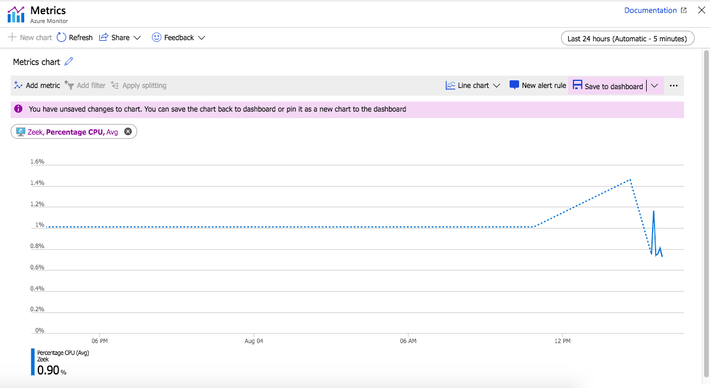710x388 pixels.
Task: Refresh the metrics chart via Refresh label
Action: coord(81,37)
